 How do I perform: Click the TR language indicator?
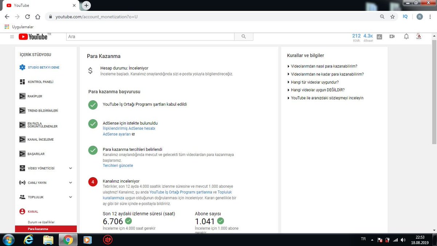click(363, 239)
